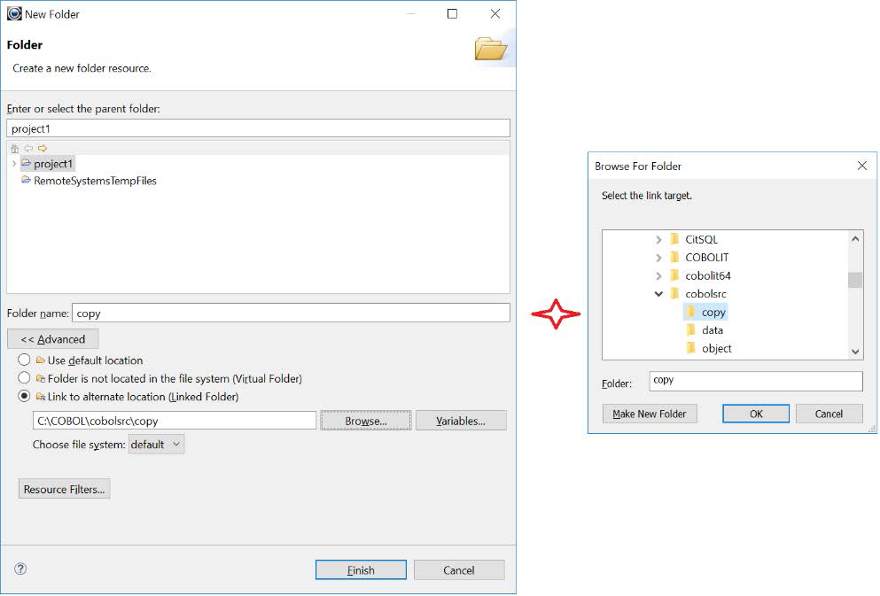Open the Choose file system dropdown
This screenshot has height=596, width=880.
click(174, 444)
